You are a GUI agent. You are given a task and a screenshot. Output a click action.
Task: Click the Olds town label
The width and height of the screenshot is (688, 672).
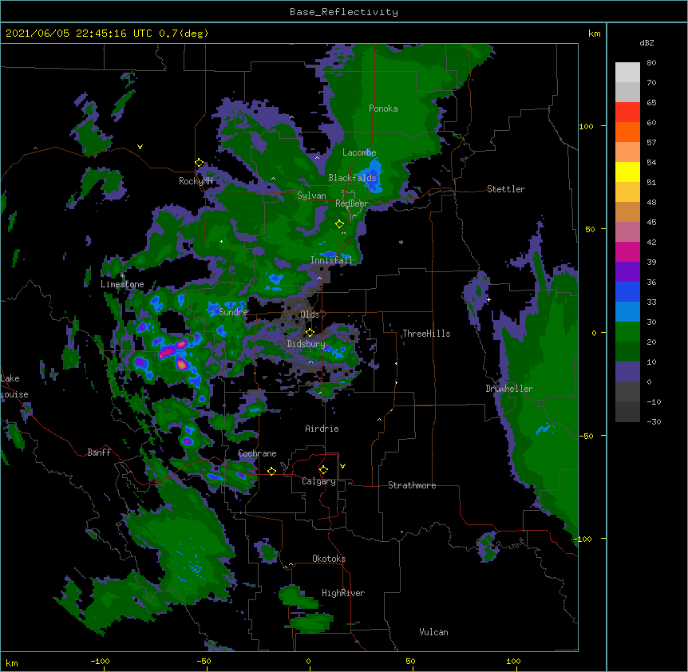[310, 314]
